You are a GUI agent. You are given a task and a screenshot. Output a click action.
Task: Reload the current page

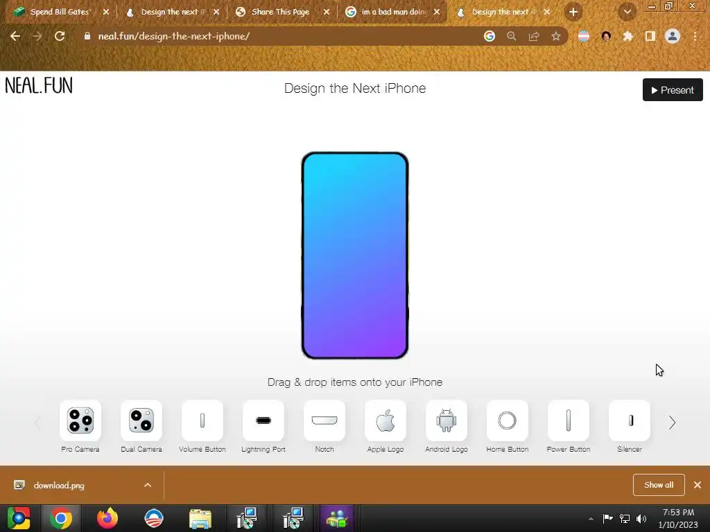[60, 36]
